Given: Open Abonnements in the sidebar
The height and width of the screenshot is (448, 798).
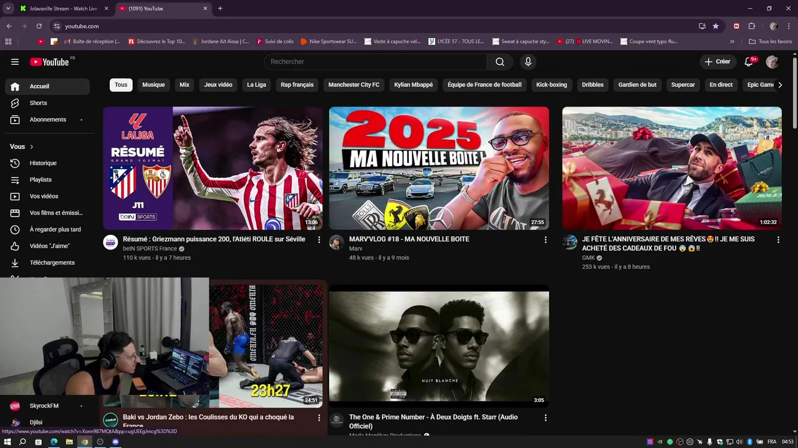Looking at the screenshot, I should [x=47, y=119].
